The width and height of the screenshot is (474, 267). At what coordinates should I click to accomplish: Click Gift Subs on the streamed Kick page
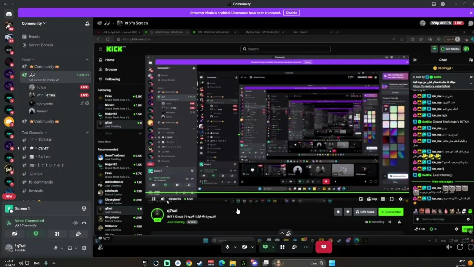coord(365,212)
